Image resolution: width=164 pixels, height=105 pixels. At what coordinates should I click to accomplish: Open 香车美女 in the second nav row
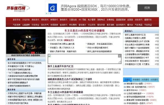[82, 25]
